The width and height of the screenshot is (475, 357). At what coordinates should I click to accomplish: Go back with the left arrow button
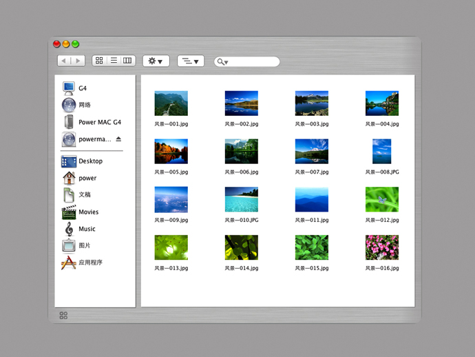click(64, 61)
